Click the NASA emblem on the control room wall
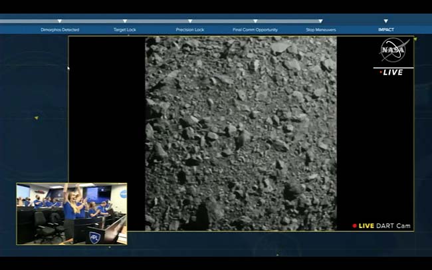This screenshot has width=432, height=270. click(123, 194)
